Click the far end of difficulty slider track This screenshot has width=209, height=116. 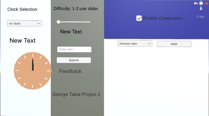tap(90, 22)
